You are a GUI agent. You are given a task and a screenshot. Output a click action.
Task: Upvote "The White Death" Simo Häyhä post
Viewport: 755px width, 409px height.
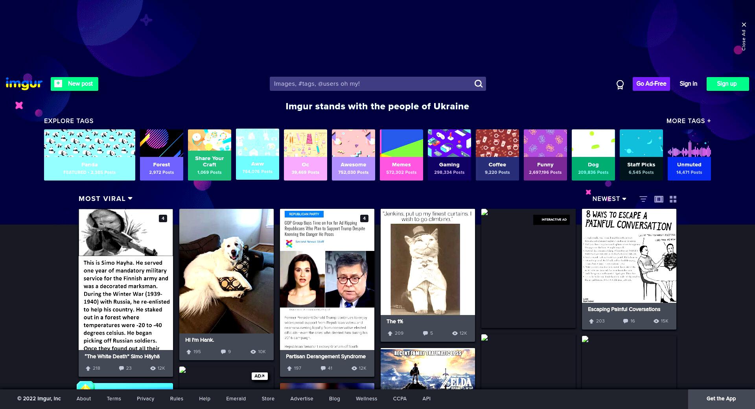(88, 368)
